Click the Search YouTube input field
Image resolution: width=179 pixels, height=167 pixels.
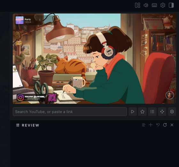click(x=70, y=112)
